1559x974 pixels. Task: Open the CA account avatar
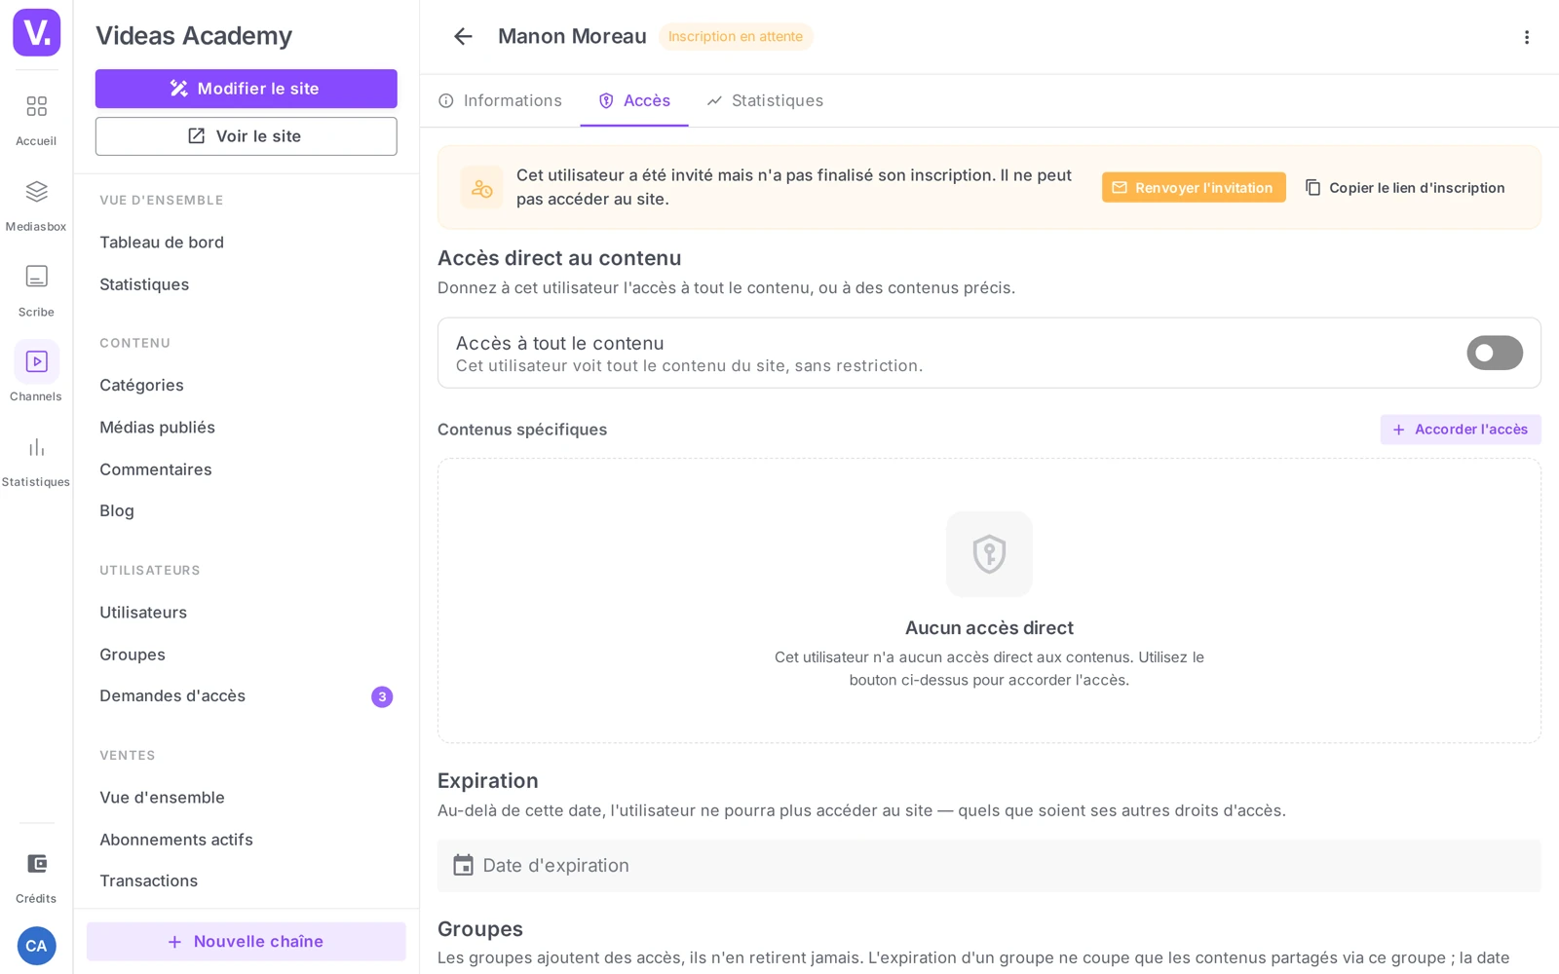[36, 946]
